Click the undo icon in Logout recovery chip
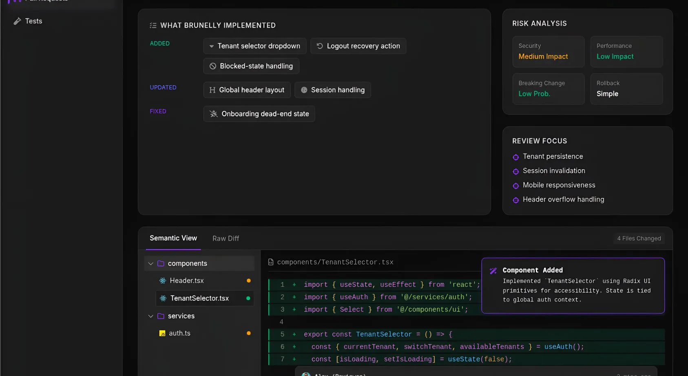Screen dimensions: 688x376 click(320, 46)
